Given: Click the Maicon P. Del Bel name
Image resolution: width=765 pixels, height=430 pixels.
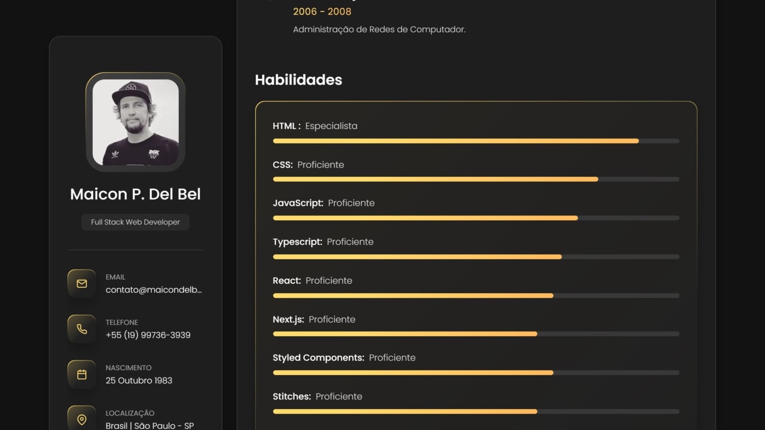Looking at the screenshot, I should click(x=136, y=194).
